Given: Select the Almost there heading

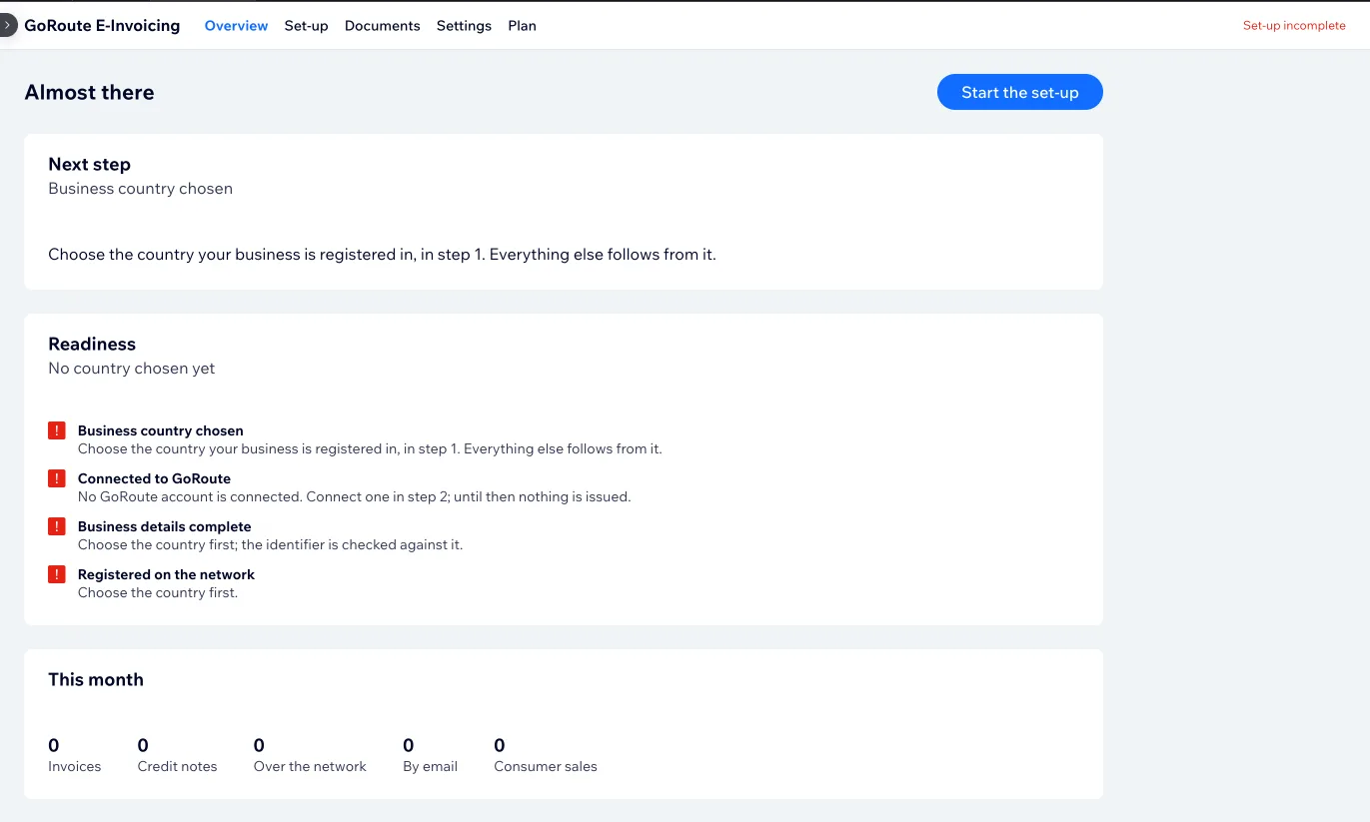Looking at the screenshot, I should tap(89, 93).
